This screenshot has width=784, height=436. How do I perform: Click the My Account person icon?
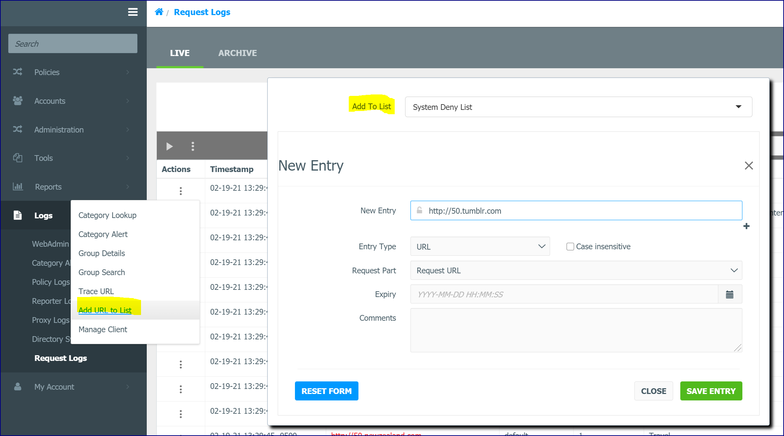(18, 386)
